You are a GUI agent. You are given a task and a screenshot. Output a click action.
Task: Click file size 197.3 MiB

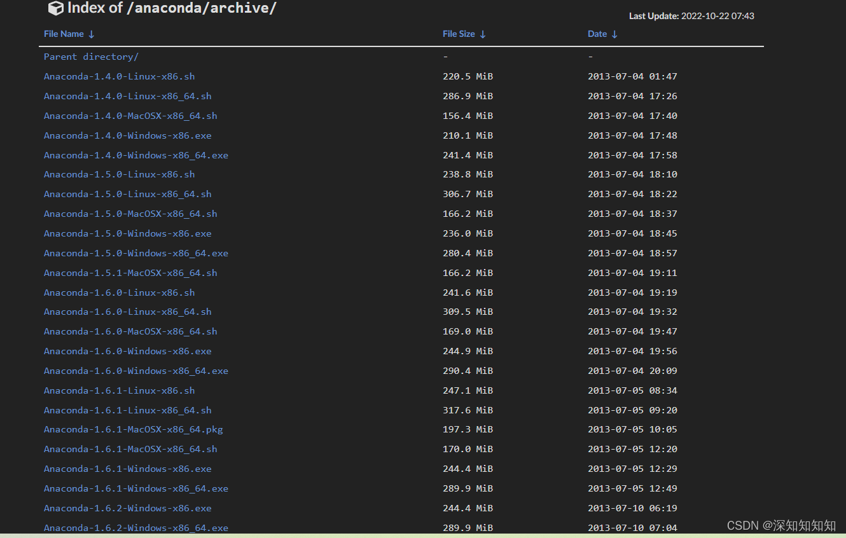pos(468,429)
